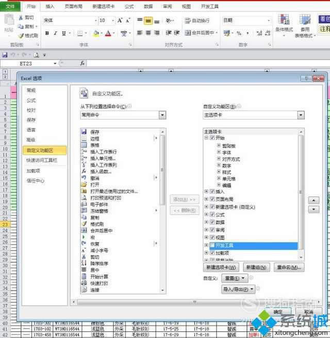Open the 导入/导出 dropdown button
The height and width of the screenshot is (338, 330).
238,289
